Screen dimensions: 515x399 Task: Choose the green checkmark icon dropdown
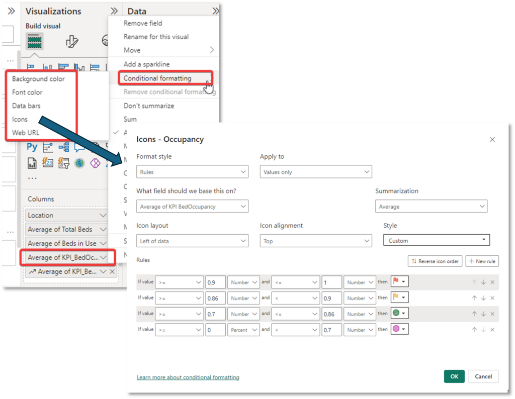coord(399,313)
